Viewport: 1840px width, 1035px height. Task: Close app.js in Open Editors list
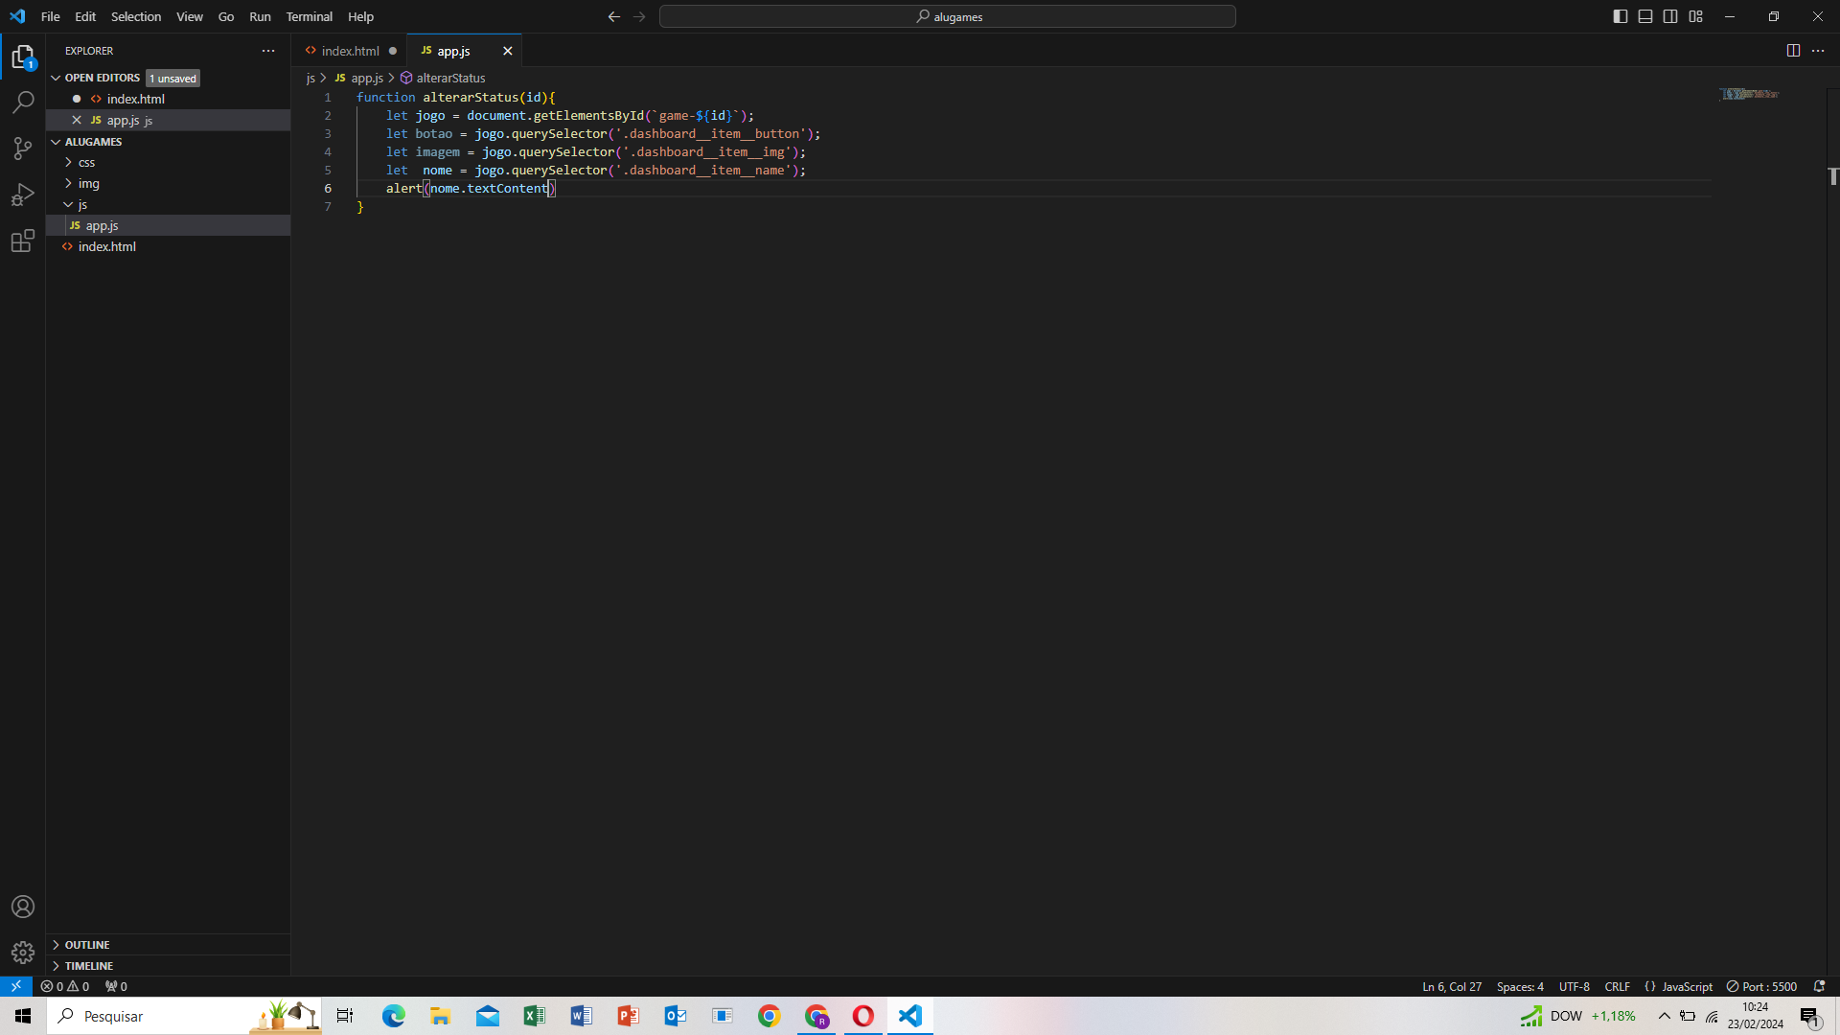[77, 120]
